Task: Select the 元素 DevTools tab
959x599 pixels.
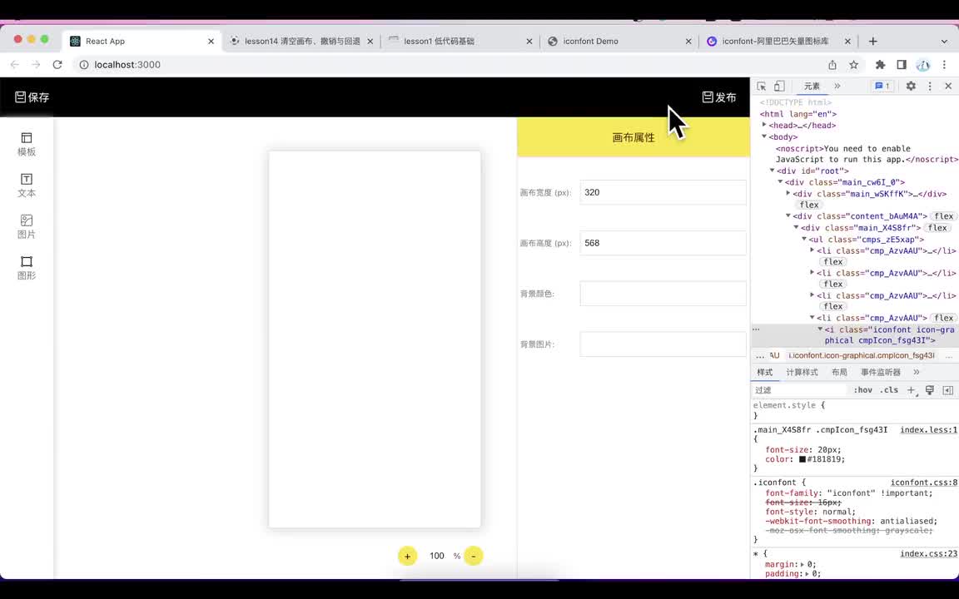Action: 812,87
